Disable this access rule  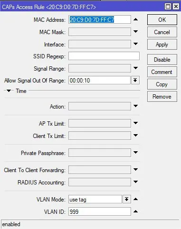tap(162, 60)
